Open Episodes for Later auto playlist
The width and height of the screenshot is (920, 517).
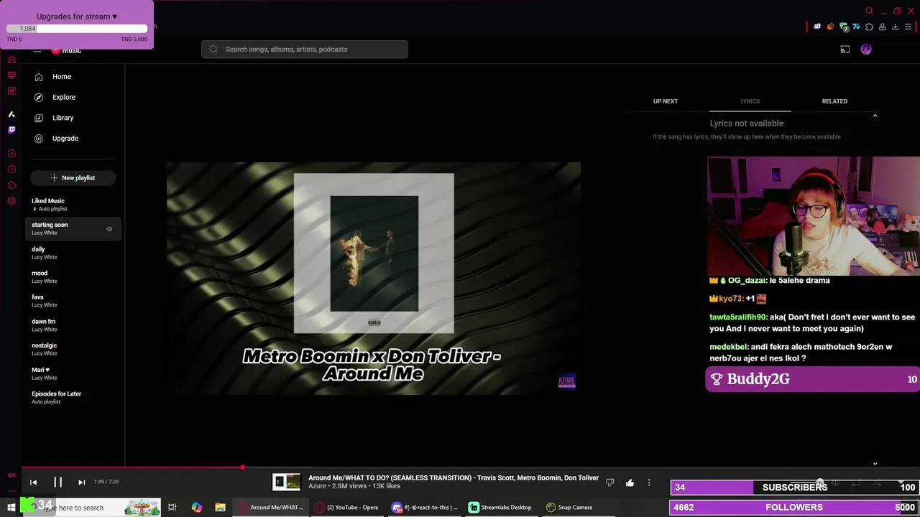73,397
